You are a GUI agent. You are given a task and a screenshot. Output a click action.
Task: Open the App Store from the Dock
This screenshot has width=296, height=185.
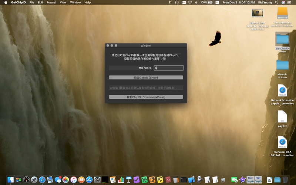89,180
